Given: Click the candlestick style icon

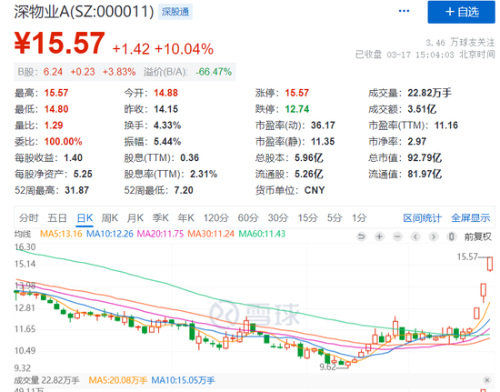Looking at the screenshot, I should tap(451, 236).
